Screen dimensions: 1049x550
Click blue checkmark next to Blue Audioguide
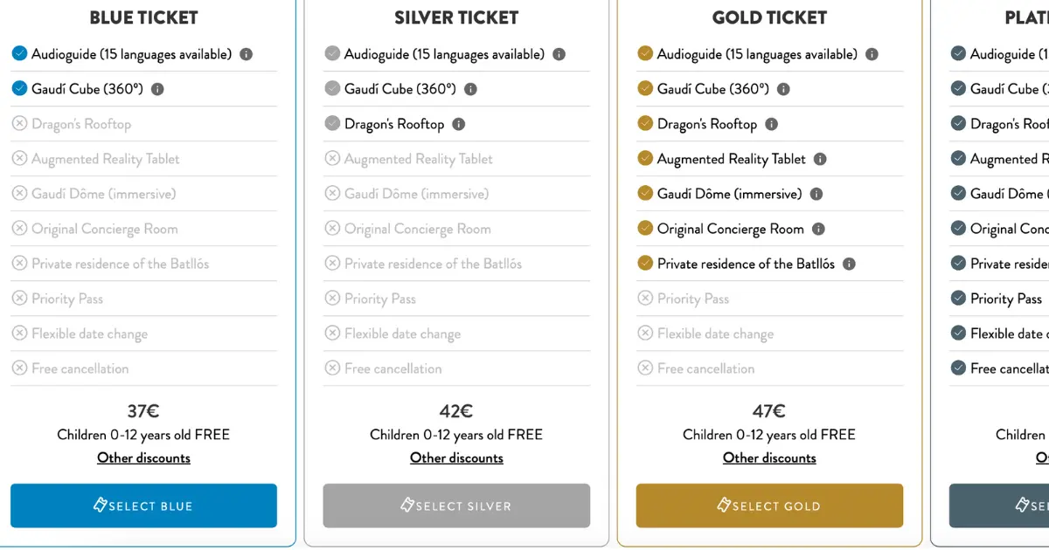coord(19,54)
